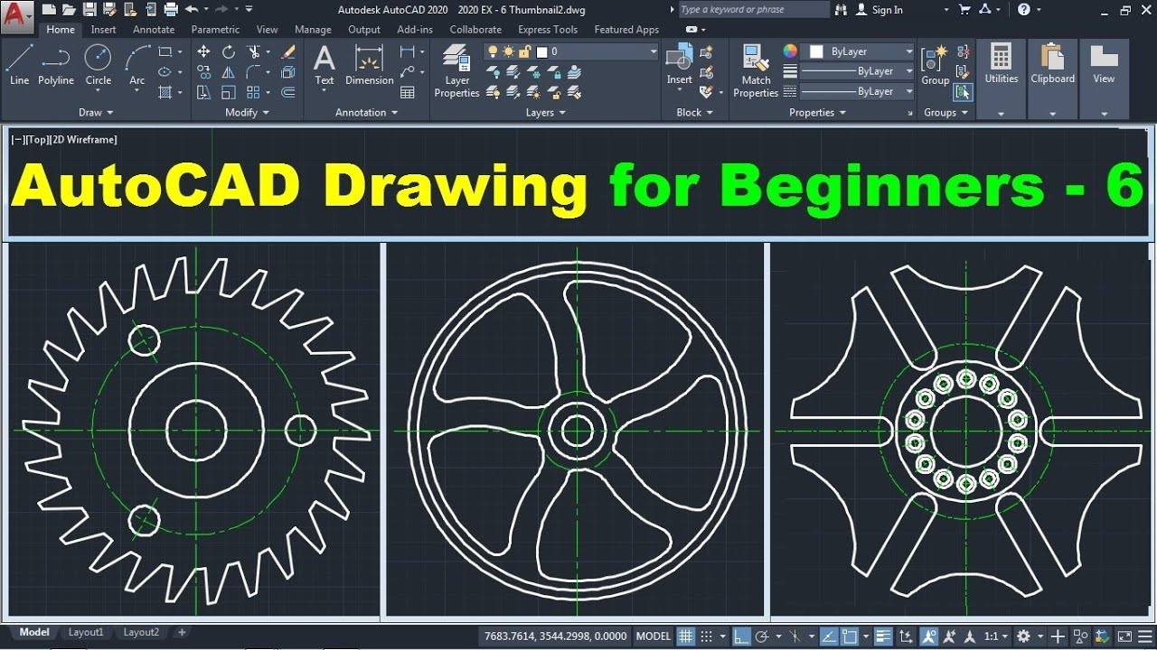
Task: Open the Express Tools ribbon tab
Action: tap(548, 29)
